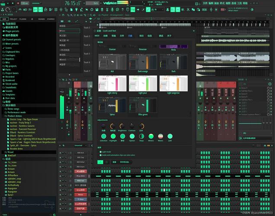Open the 帮助 menu in the top menu bar
Screen dimensions: 275x216
click(245, 3)
